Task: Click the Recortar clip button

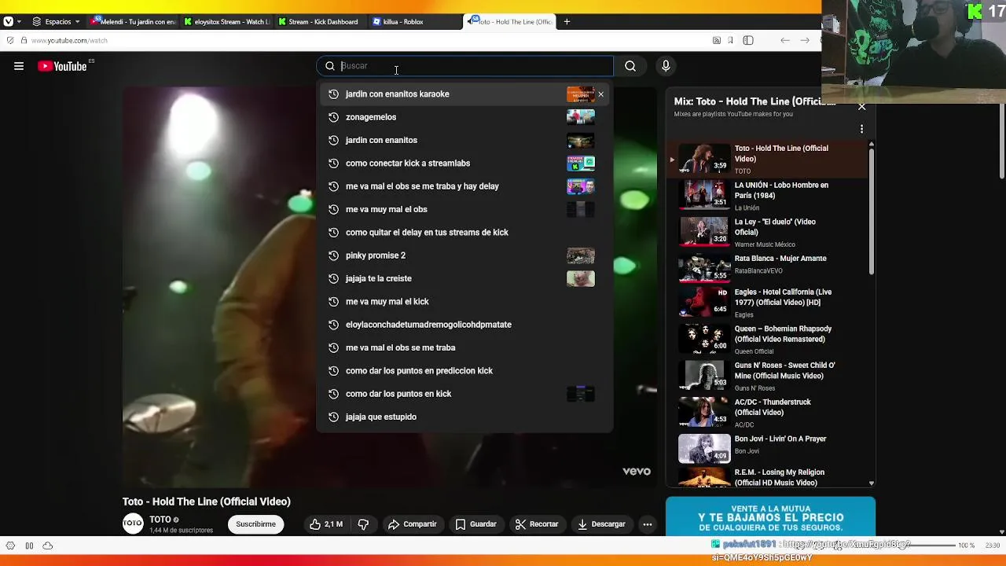Action: click(x=537, y=524)
